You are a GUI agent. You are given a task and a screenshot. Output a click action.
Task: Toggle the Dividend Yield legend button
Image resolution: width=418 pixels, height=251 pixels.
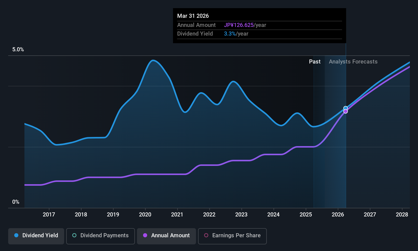tap(36, 236)
